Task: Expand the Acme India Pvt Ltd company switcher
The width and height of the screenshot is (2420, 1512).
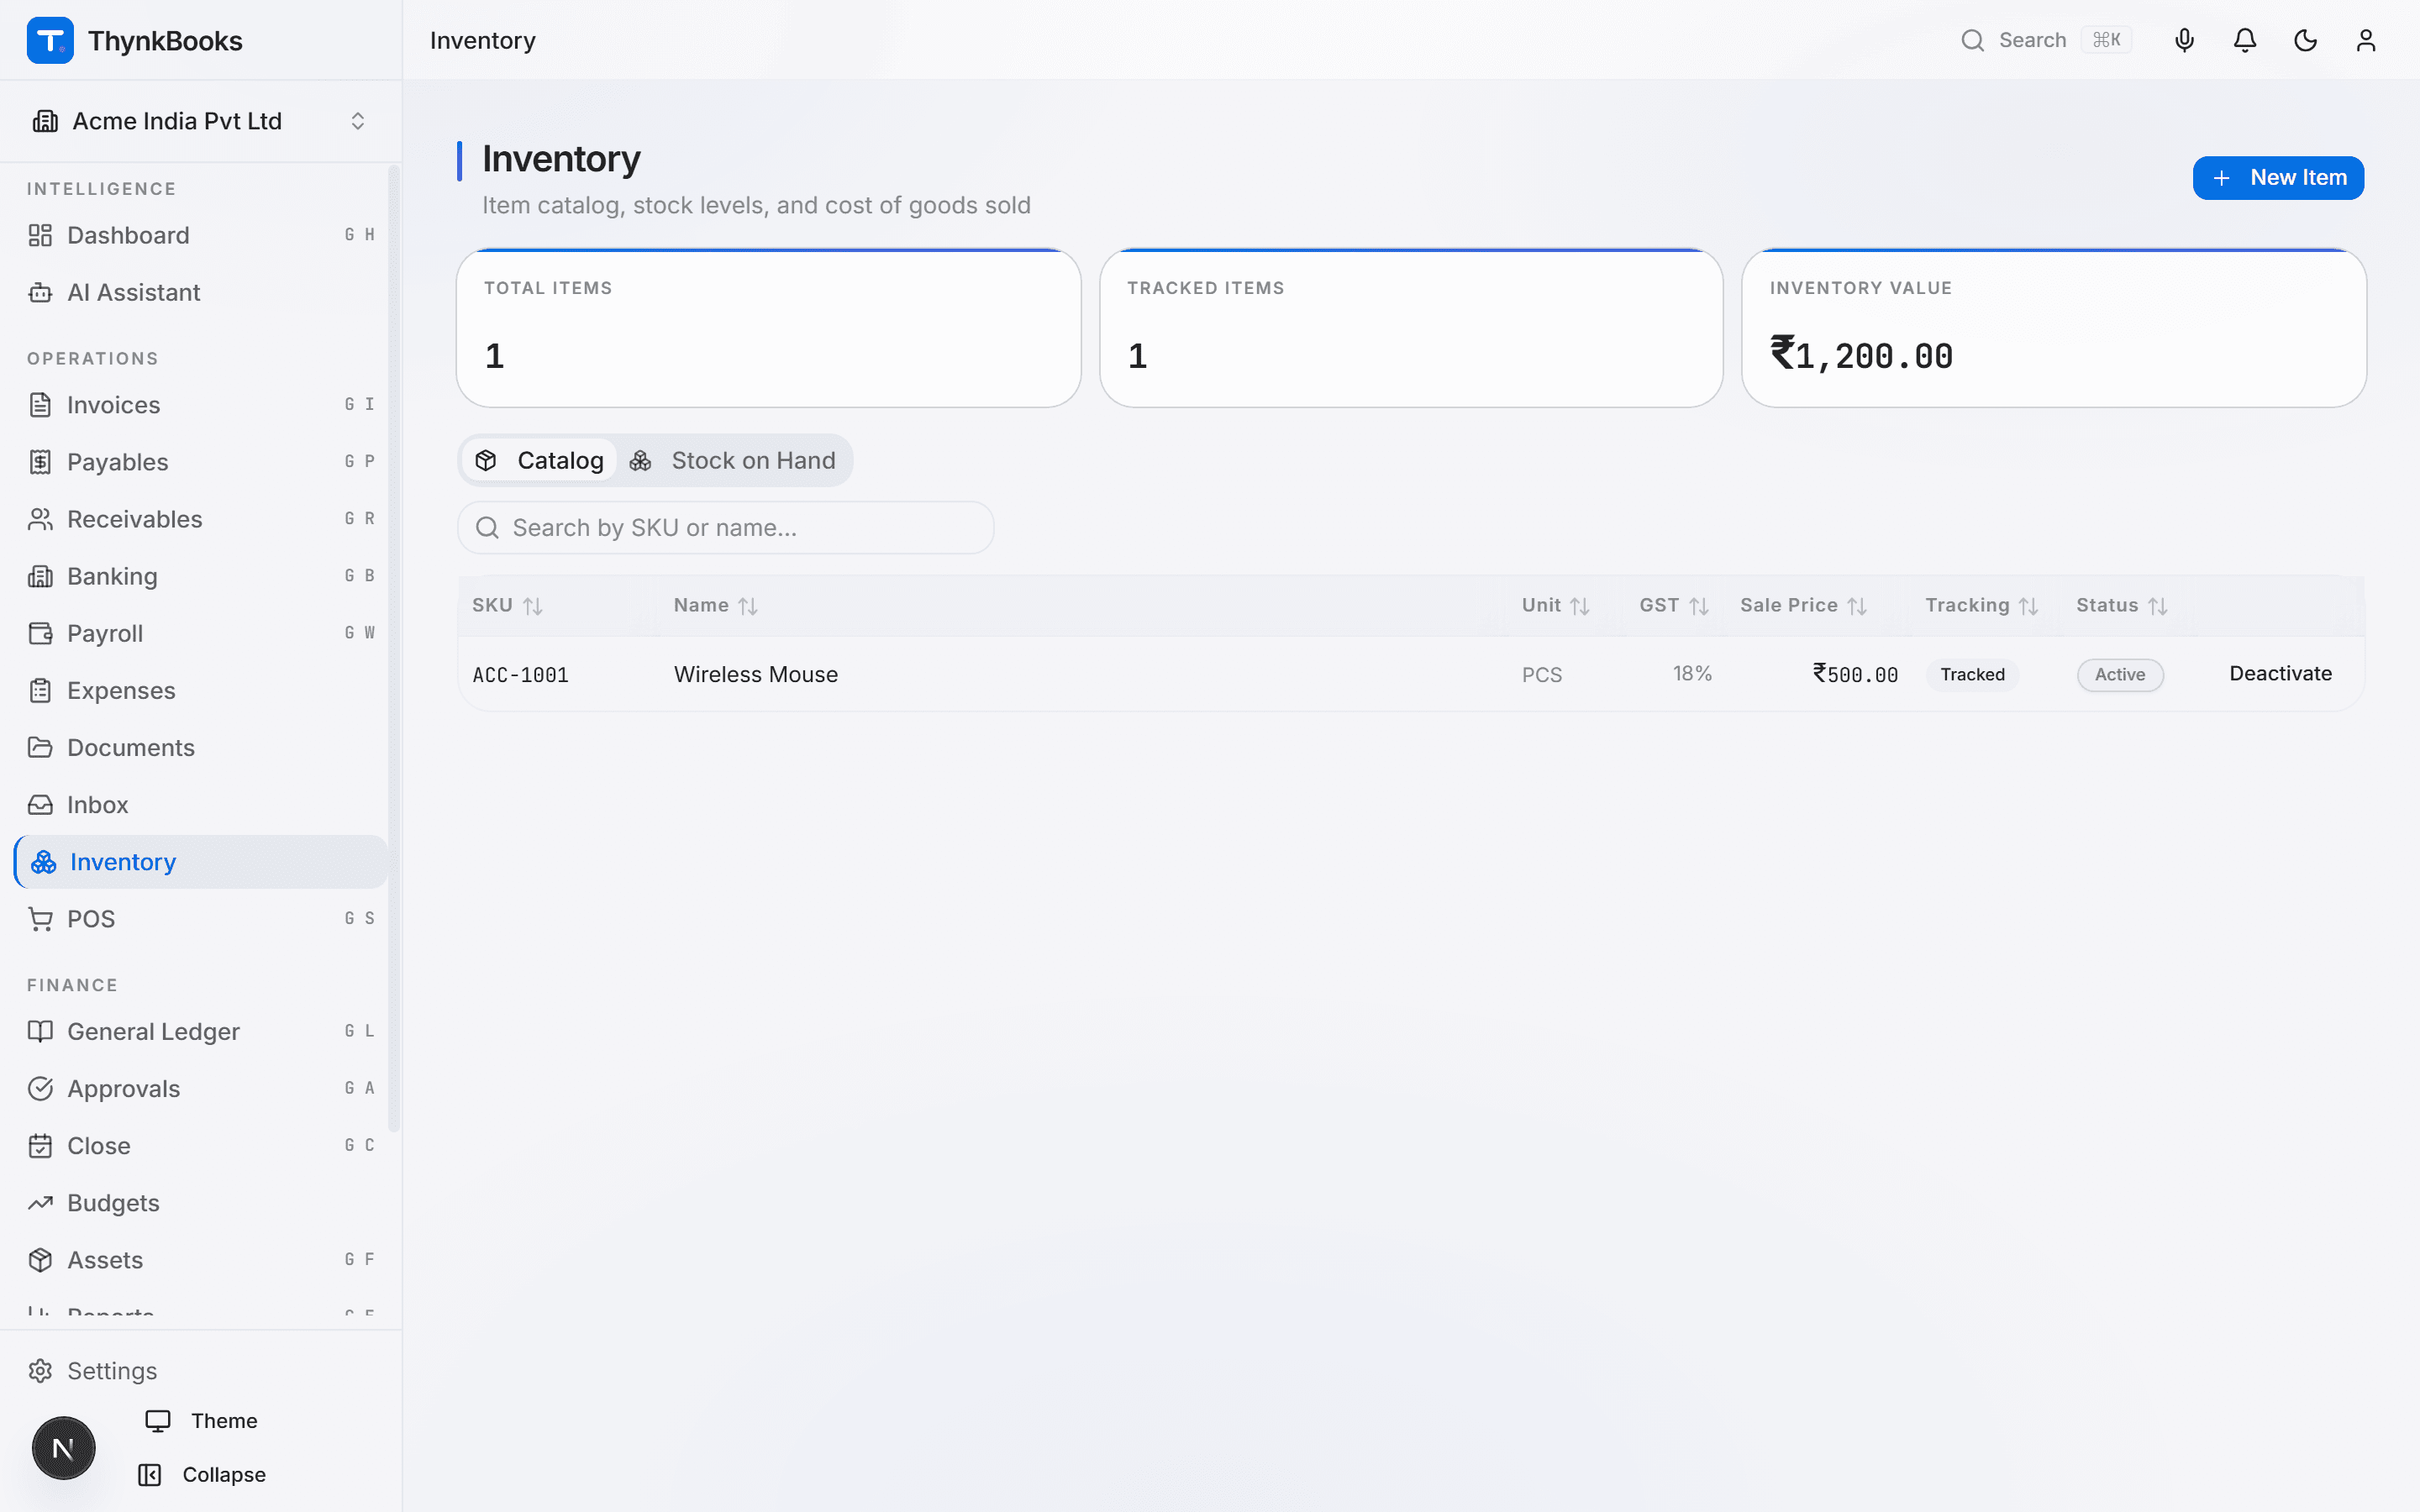Action: tap(200, 121)
